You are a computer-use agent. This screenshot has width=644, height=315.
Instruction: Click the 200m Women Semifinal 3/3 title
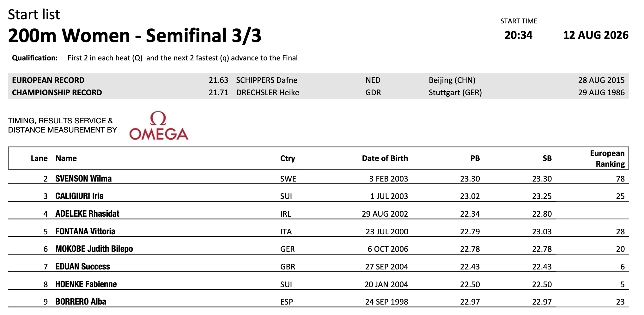tap(135, 35)
